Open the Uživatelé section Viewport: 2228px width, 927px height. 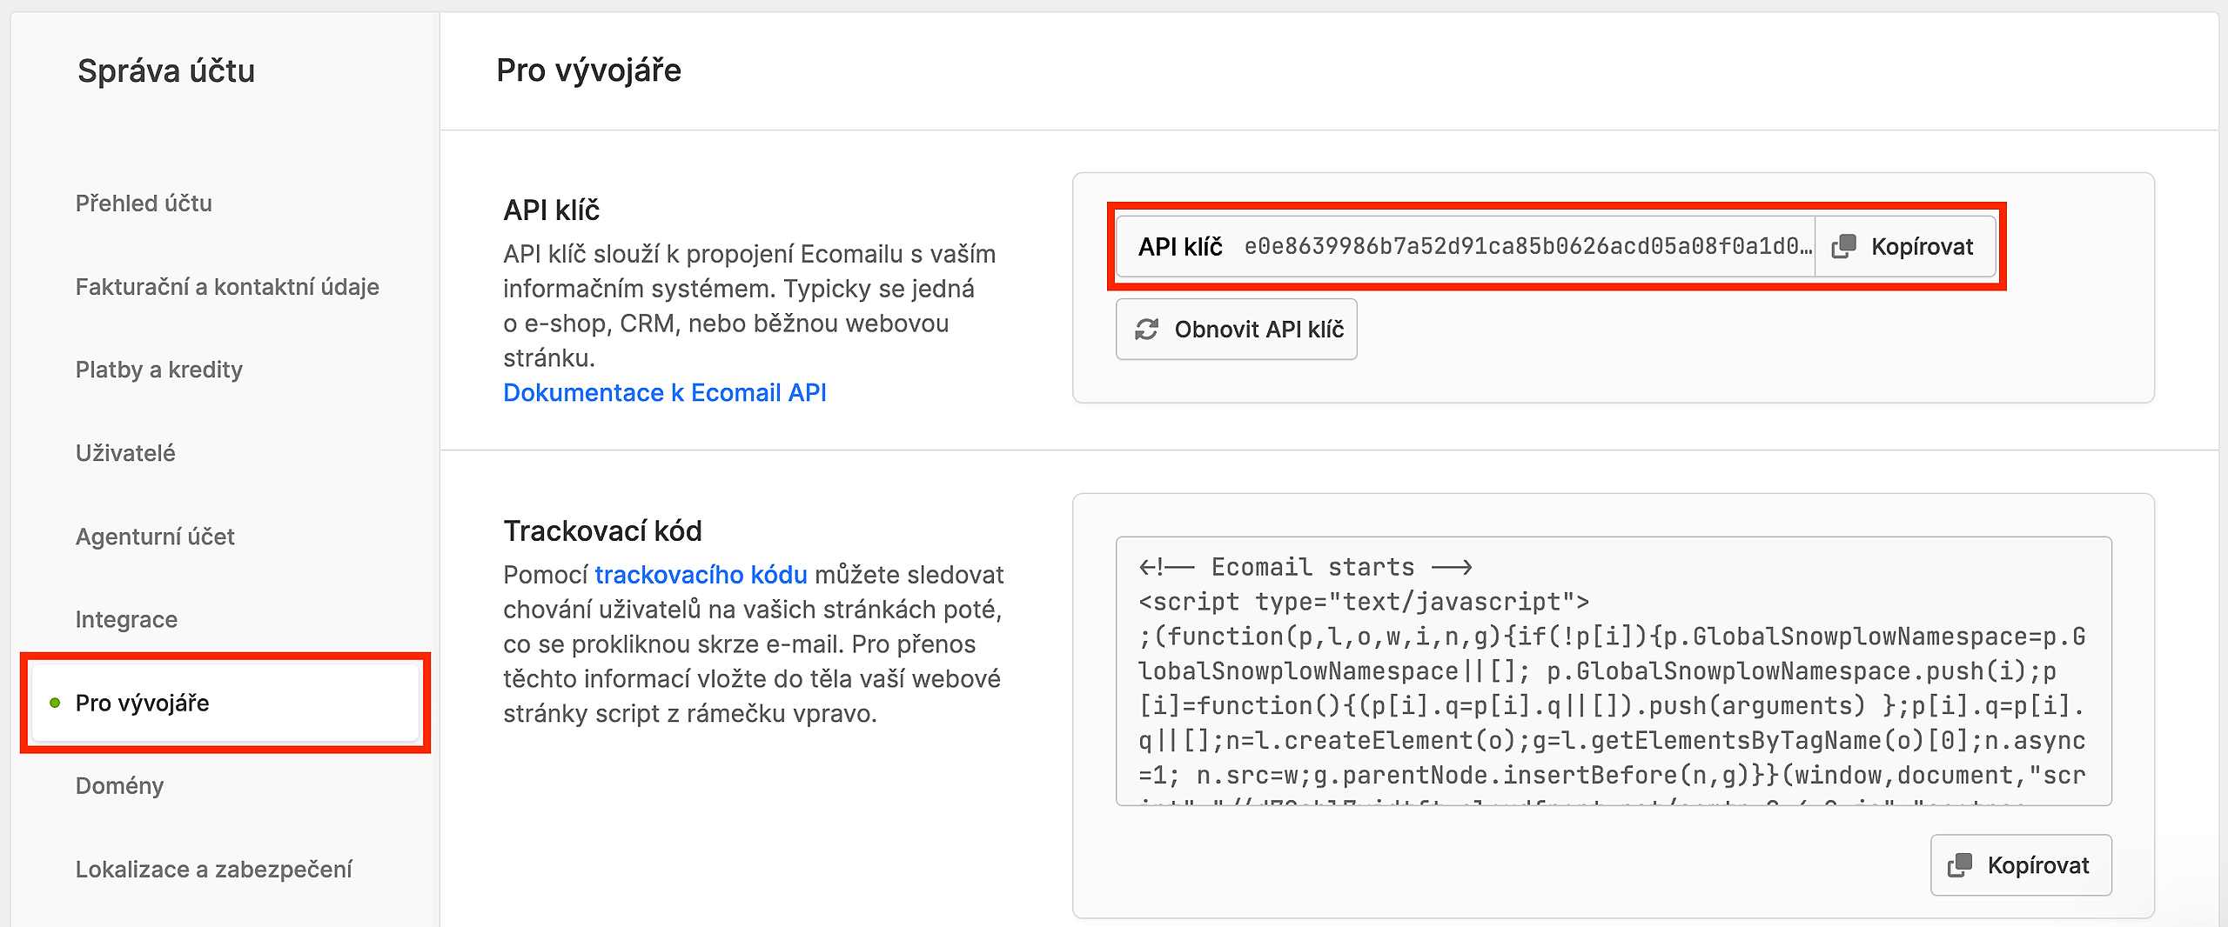(125, 453)
